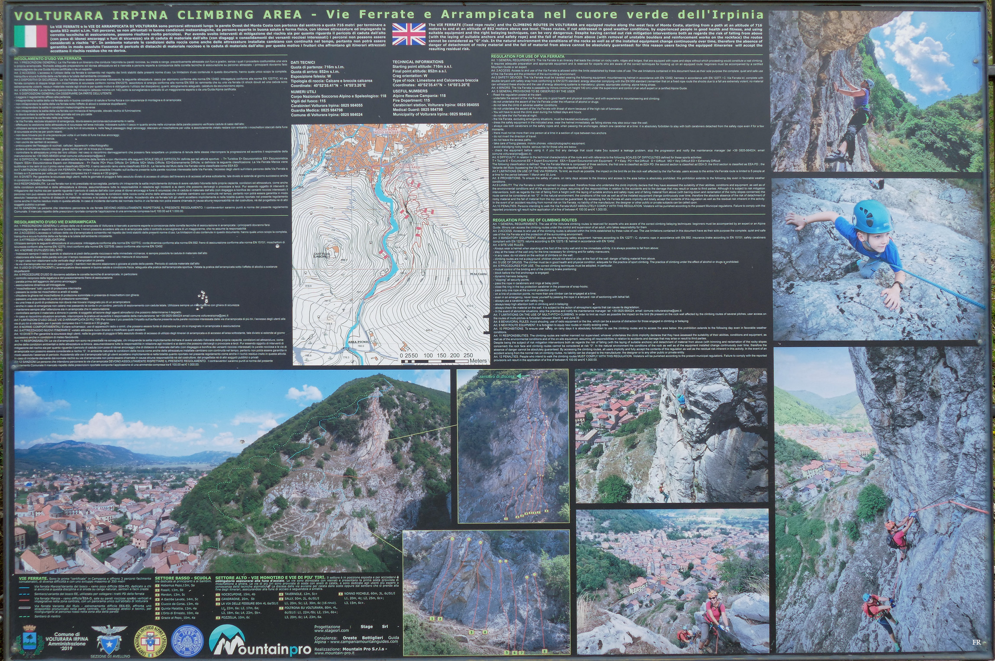
Task: Click the number marker beside L'Orto di Ernesto
Action: click(x=158, y=613)
